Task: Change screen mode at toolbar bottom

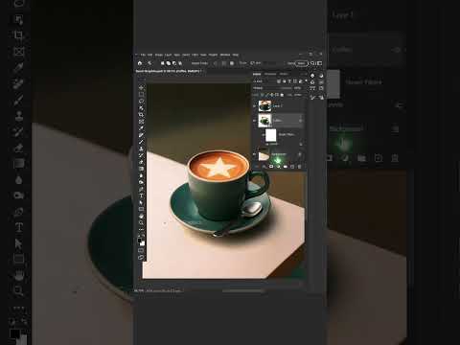Action: pos(141,257)
